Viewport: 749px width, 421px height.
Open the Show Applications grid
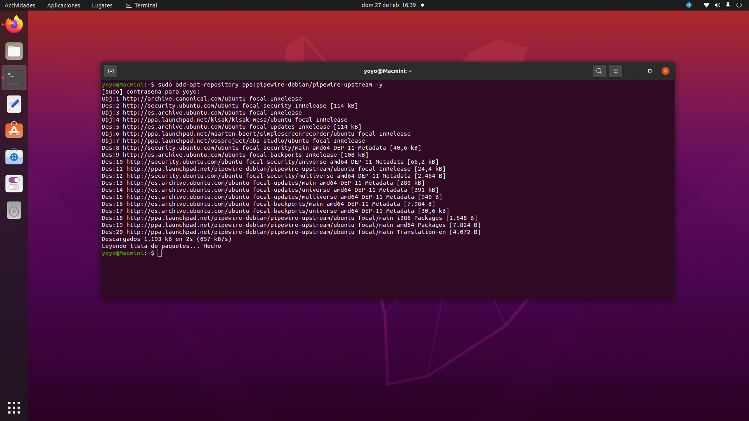tap(14, 407)
